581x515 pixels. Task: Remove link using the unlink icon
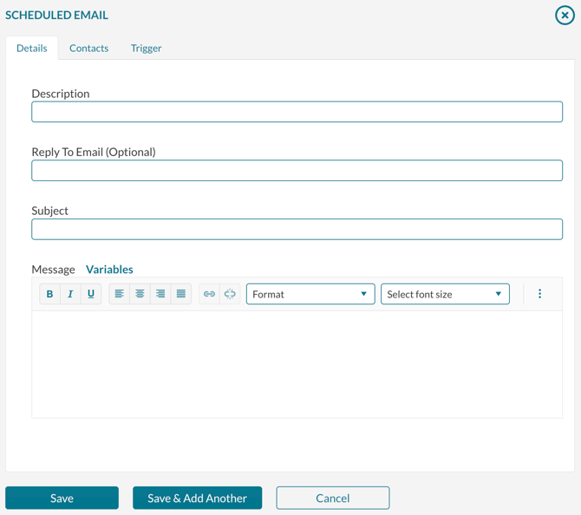coord(230,294)
